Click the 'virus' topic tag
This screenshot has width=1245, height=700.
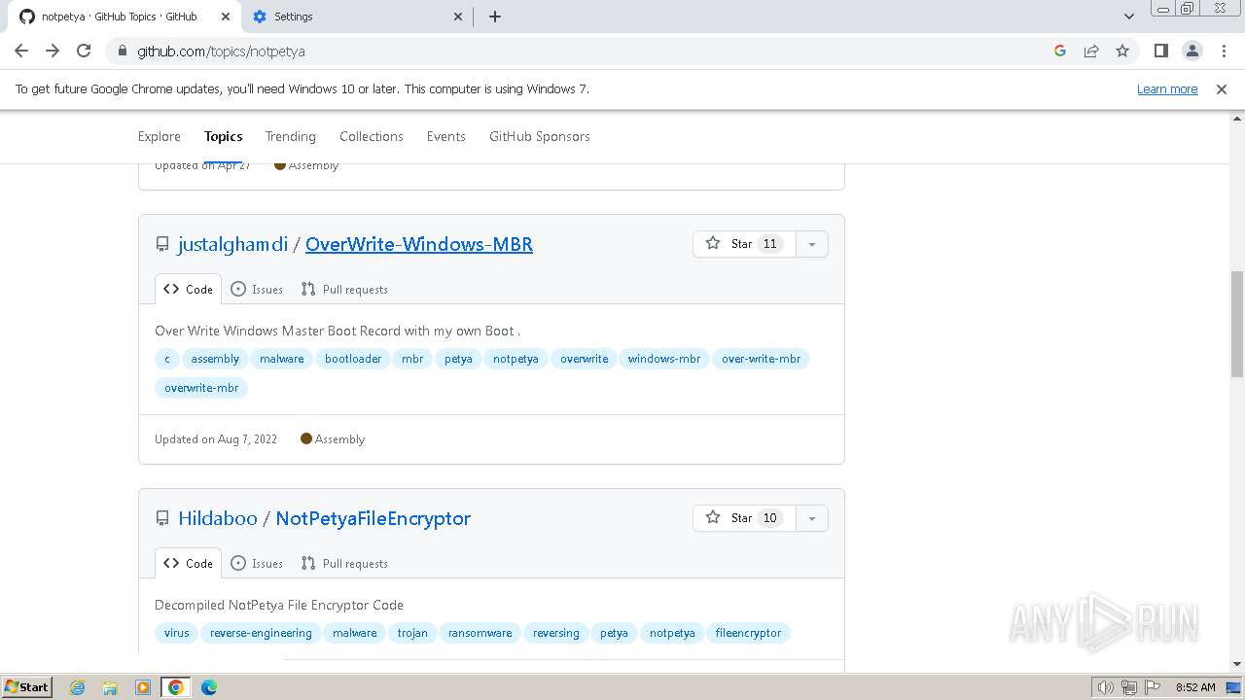(x=177, y=633)
